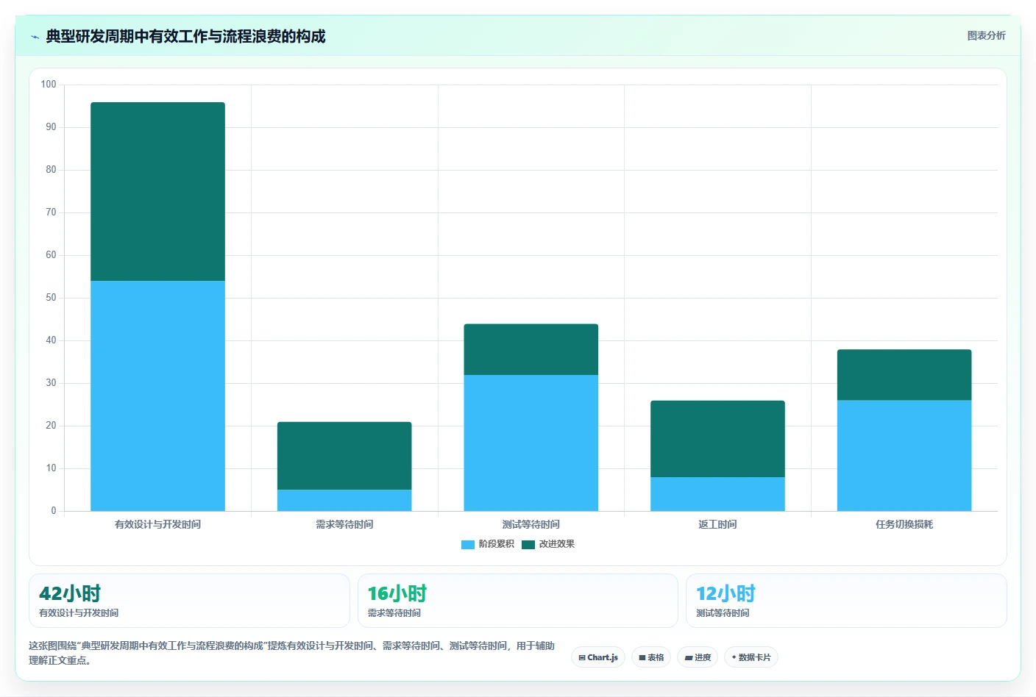Screen dimensions: 1036x697
Task: Click the blue bar segment for 测试等待时间
Action: pos(531,443)
